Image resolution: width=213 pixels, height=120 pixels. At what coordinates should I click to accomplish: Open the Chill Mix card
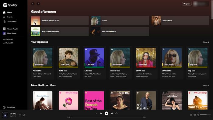point(94,63)
